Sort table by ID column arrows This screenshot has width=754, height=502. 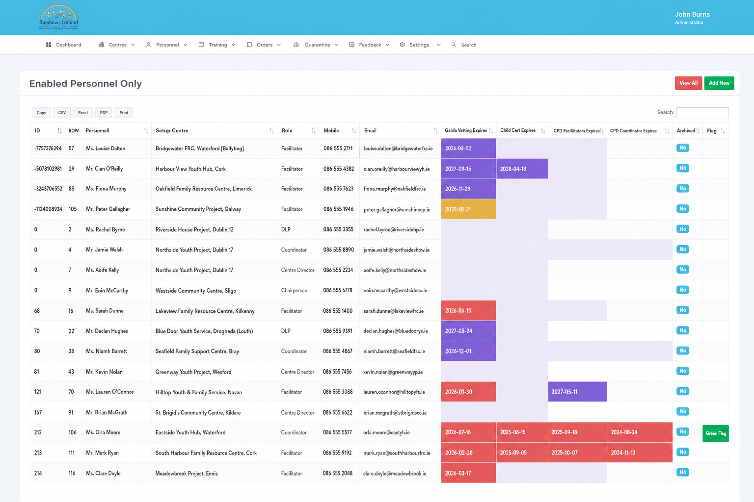click(x=59, y=131)
